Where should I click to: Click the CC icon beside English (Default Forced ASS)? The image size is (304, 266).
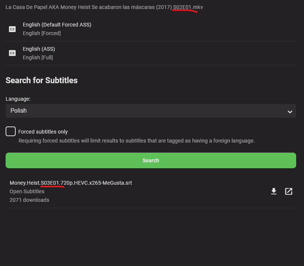(x=12, y=29)
